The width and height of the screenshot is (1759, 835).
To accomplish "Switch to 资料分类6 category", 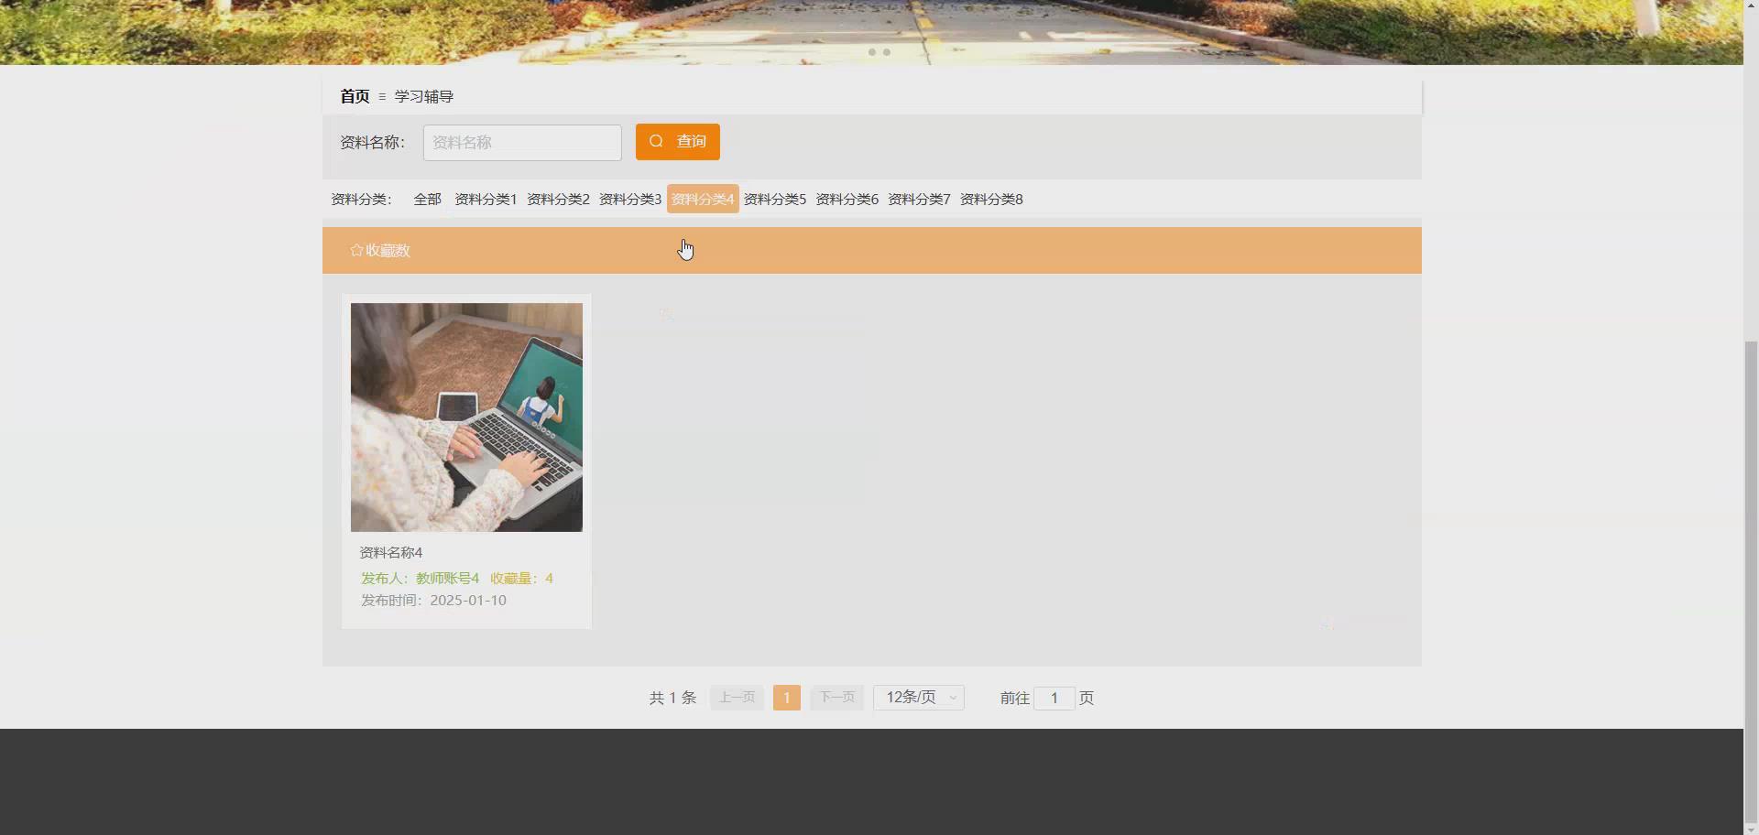I will (x=847, y=199).
